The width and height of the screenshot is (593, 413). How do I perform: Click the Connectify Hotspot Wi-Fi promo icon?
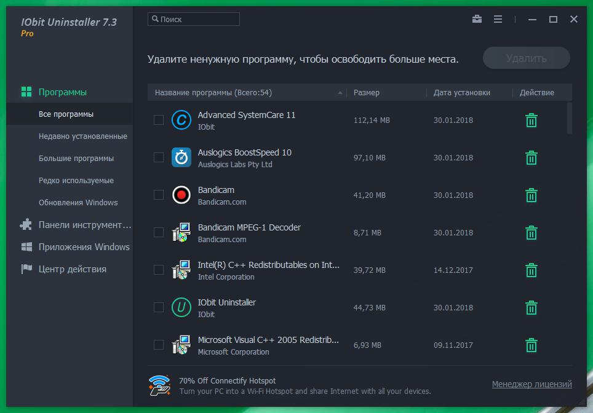click(160, 385)
